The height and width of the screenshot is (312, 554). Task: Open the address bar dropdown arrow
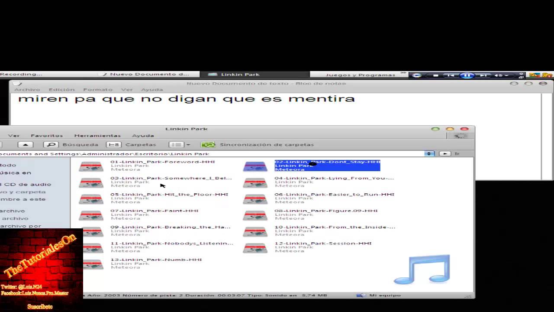(x=429, y=153)
